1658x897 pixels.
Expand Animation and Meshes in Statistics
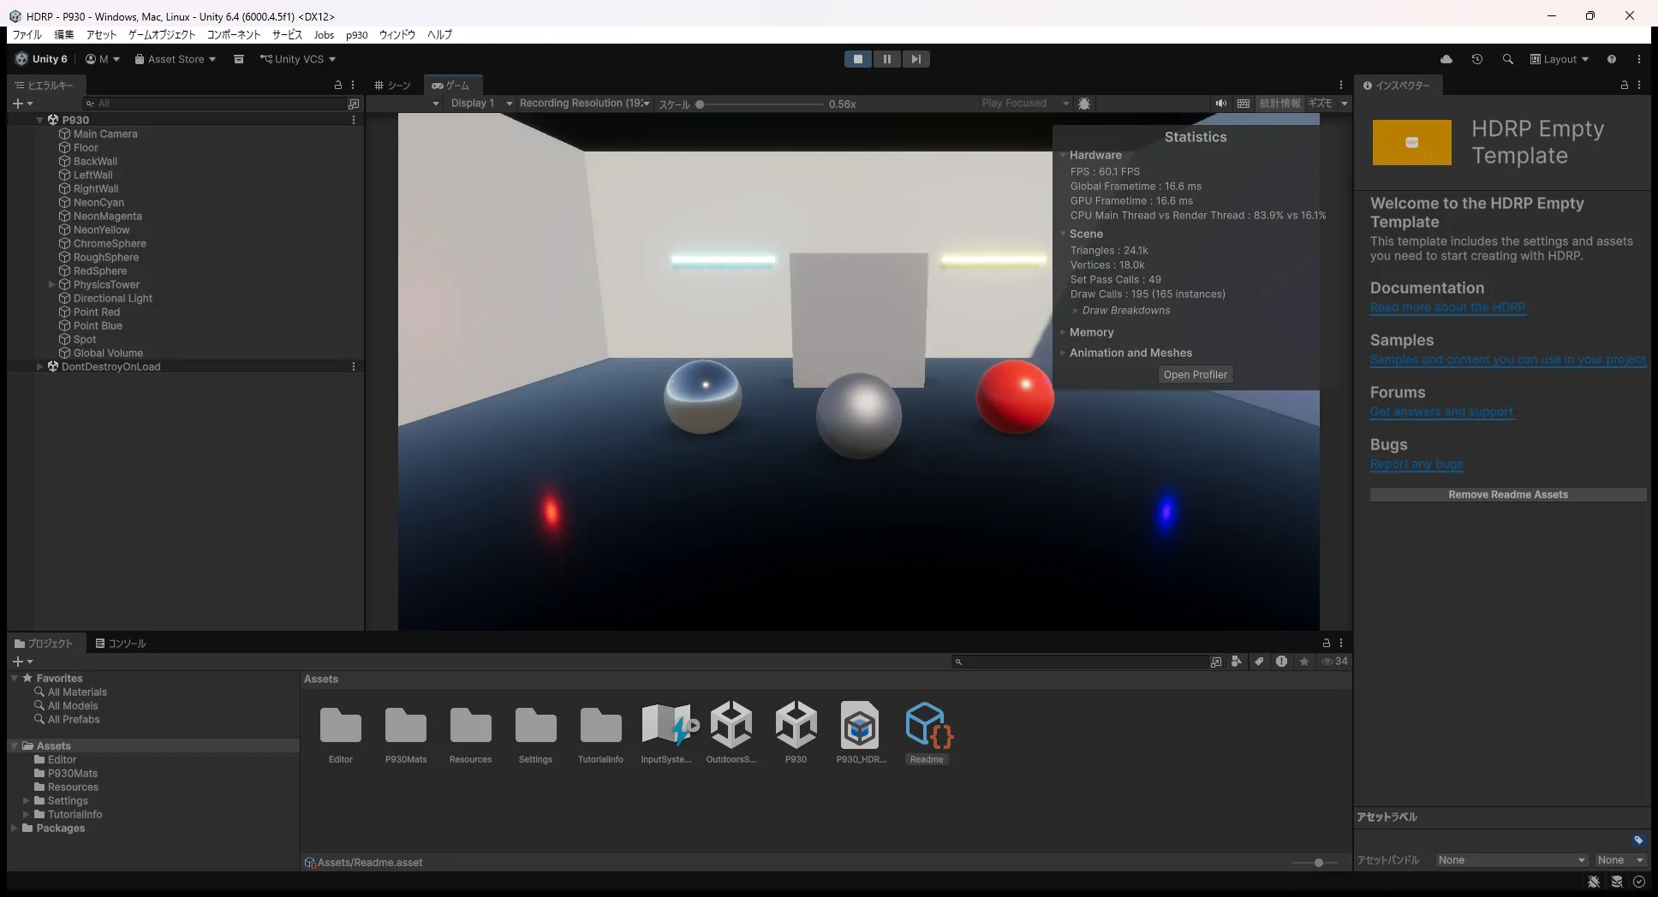[x=1063, y=353]
